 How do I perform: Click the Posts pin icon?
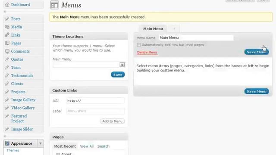click(7, 19)
